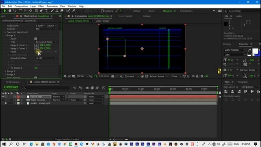Open the MADE TOMMY font family dropdown
The image size is (261, 147).
coord(235,50)
